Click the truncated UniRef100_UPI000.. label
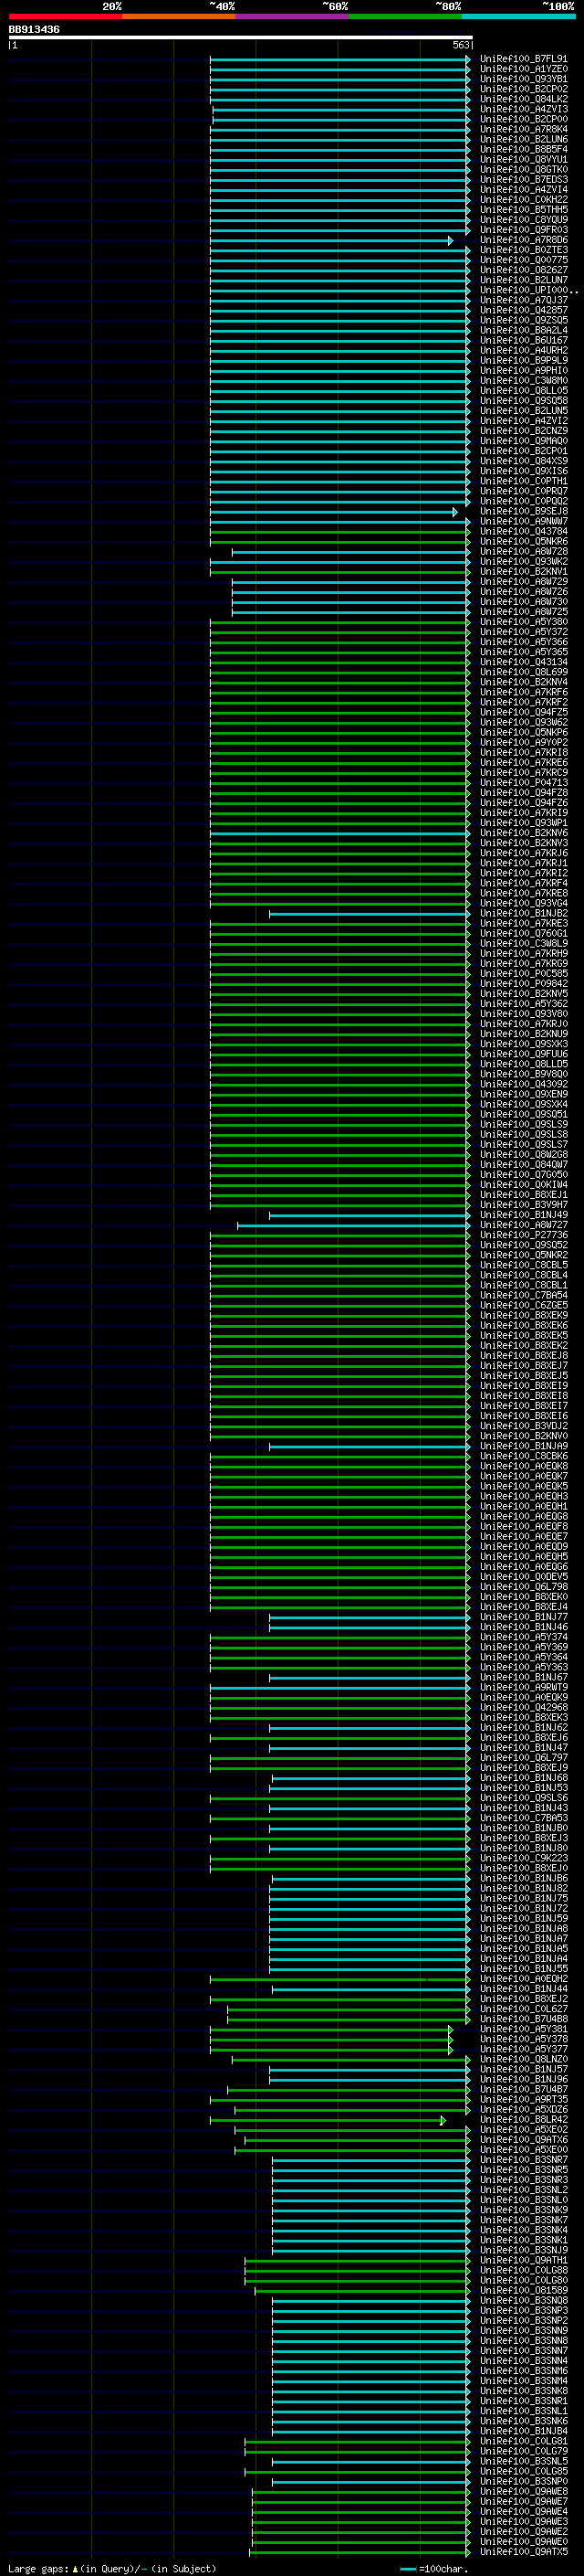584x2576 pixels. coord(529,290)
